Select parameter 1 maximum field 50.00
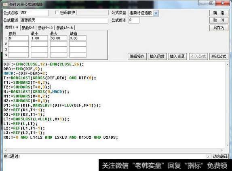The image size is (232, 171). (59, 38)
